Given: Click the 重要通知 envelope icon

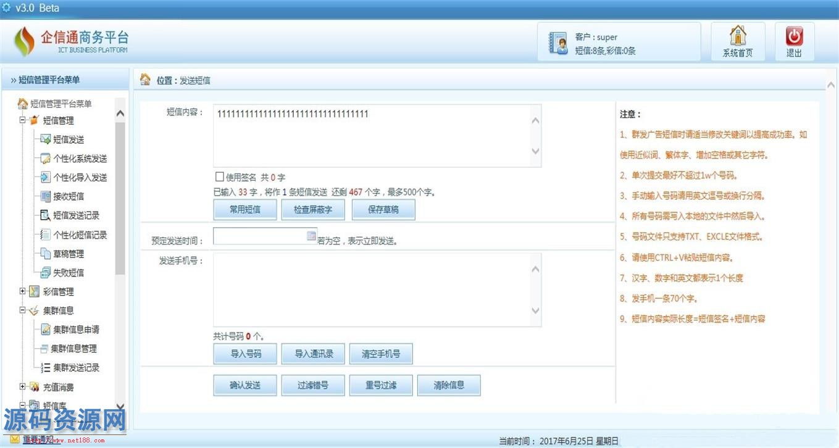Looking at the screenshot, I should click(x=15, y=439).
